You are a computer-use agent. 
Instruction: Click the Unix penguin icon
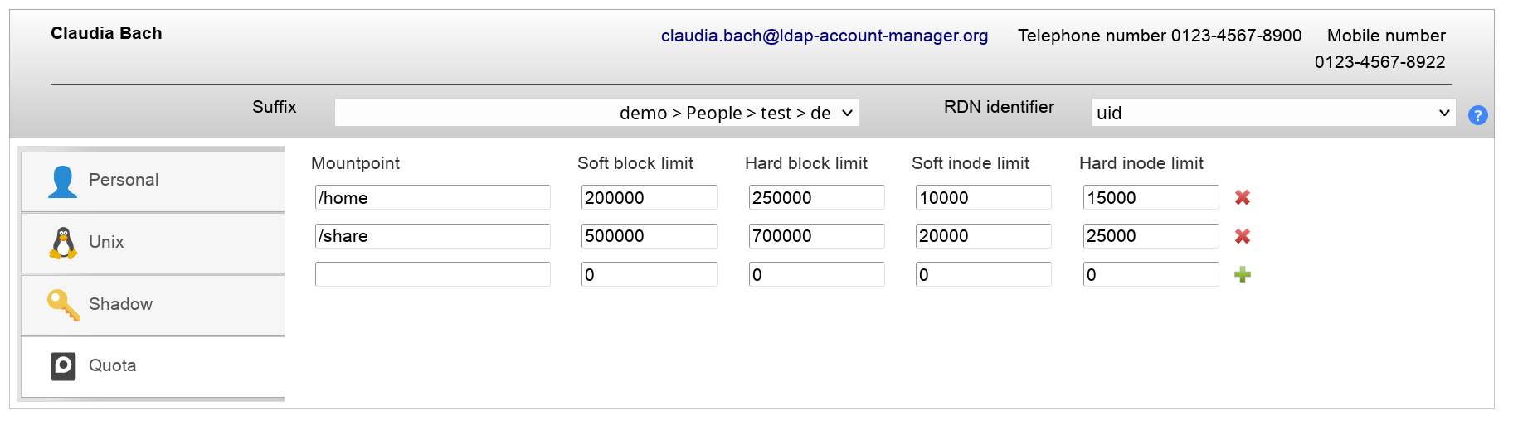63,243
